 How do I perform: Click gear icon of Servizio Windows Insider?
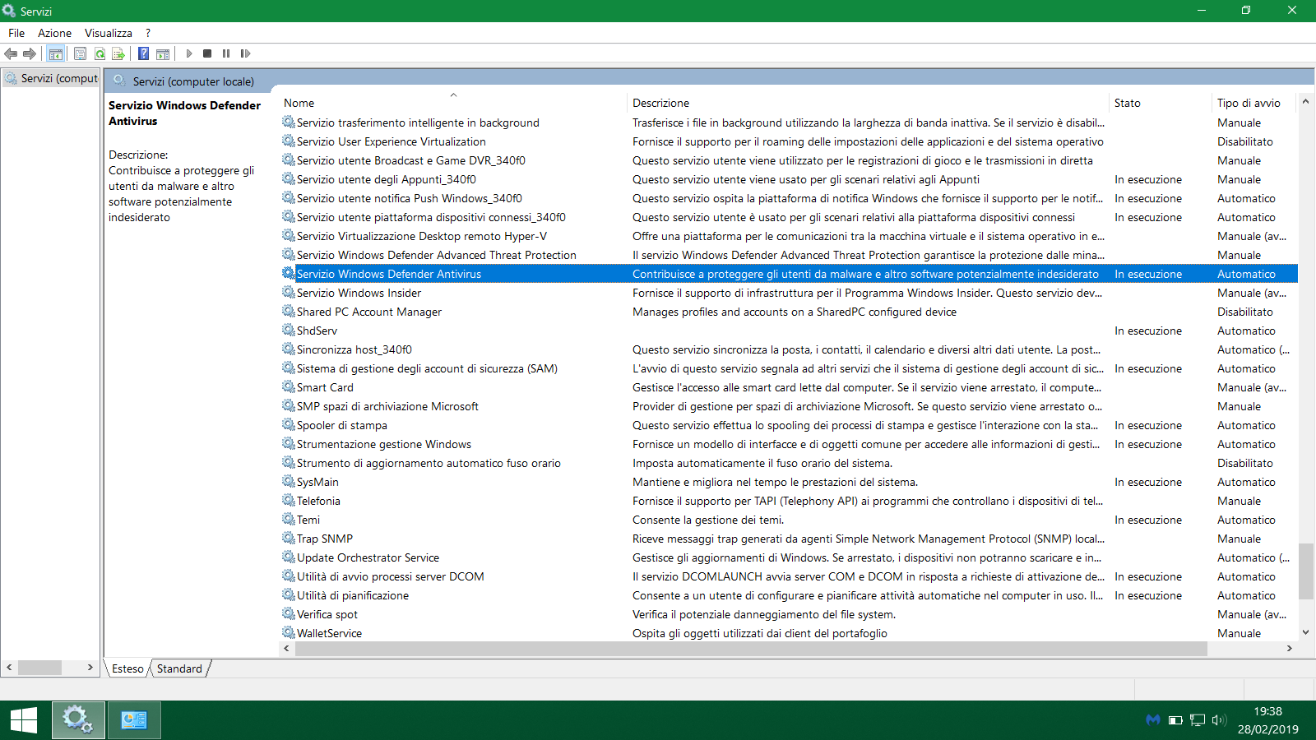(x=289, y=293)
